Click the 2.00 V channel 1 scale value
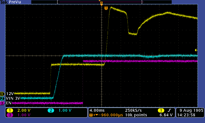205x123 pixels. point(24,110)
